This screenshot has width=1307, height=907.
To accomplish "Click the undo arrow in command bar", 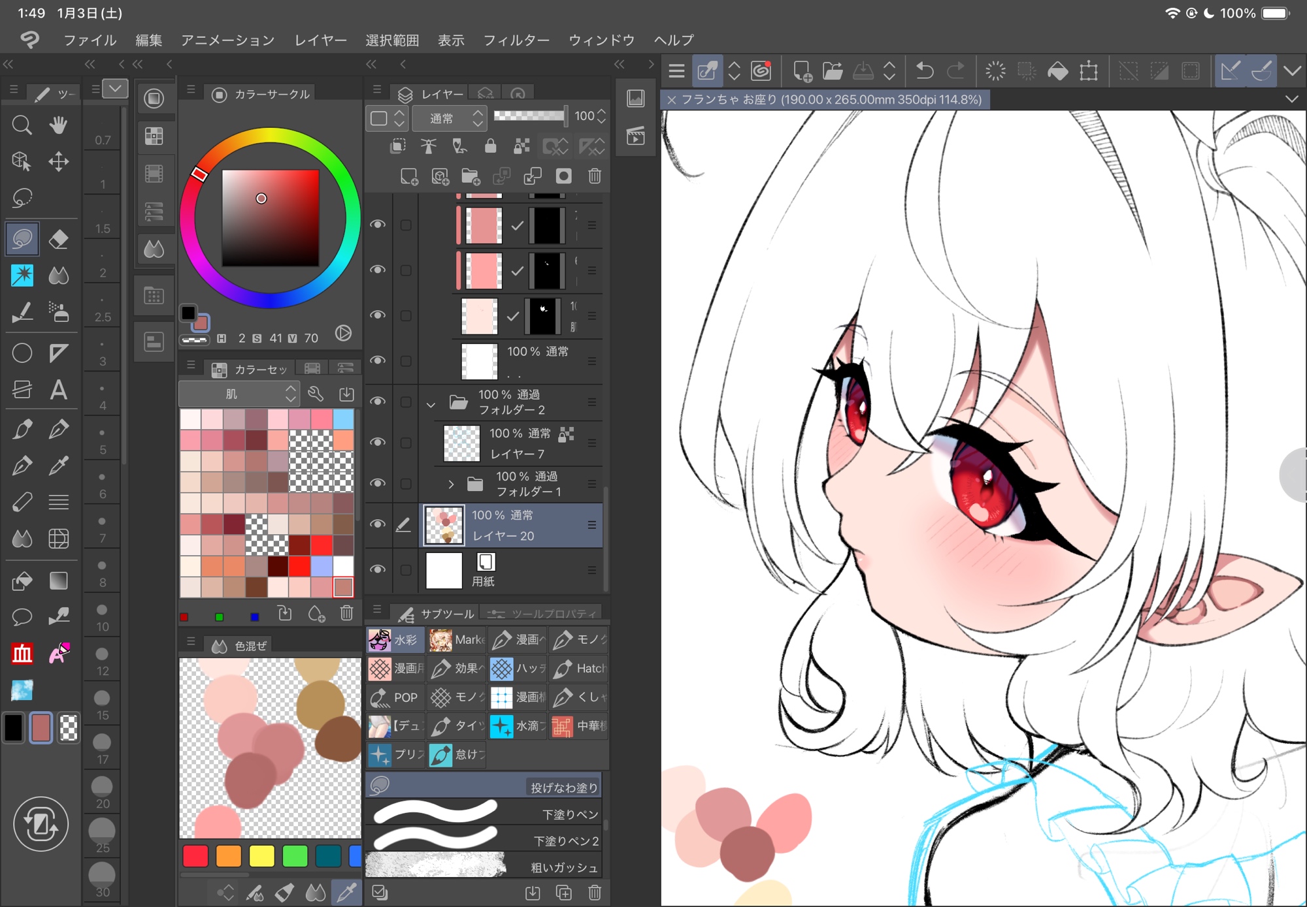I will tap(924, 71).
